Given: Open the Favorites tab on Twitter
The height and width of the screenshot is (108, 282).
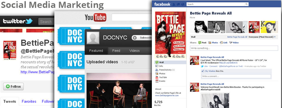Looking at the screenshot, I should (29, 102).
